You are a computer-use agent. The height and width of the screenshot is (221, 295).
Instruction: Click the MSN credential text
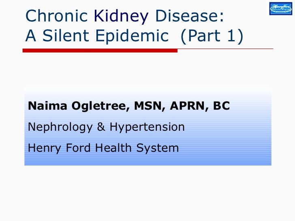(x=148, y=106)
